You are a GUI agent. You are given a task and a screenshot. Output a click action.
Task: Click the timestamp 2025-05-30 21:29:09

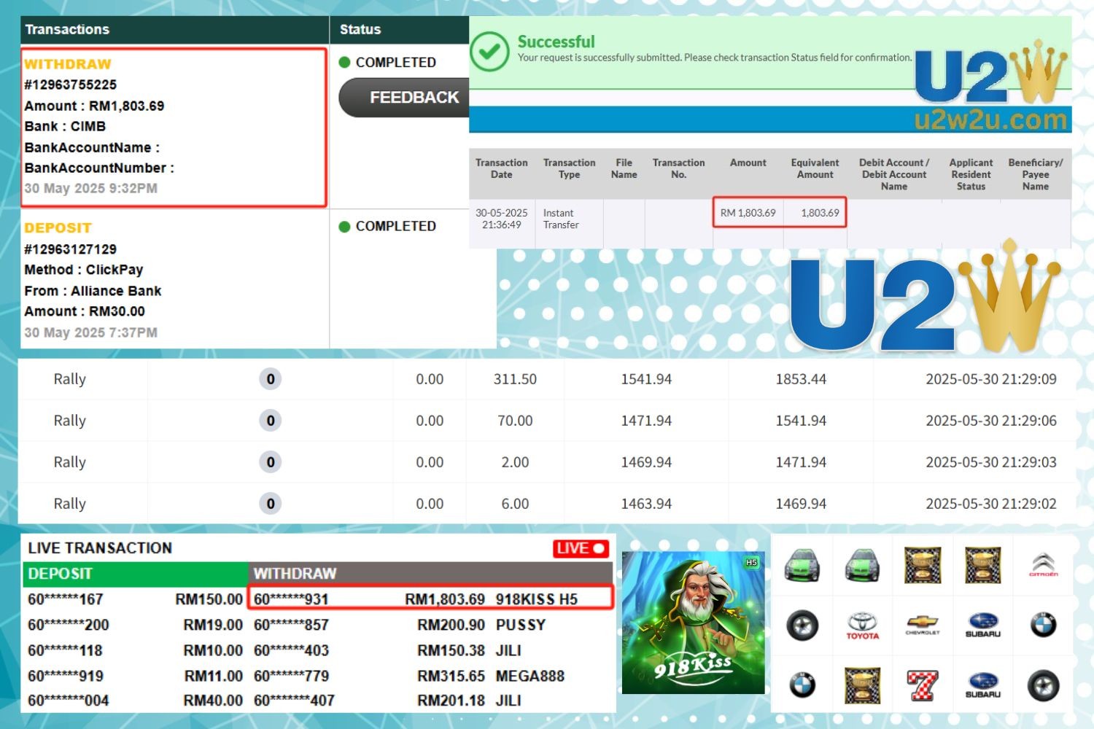coord(991,379)
